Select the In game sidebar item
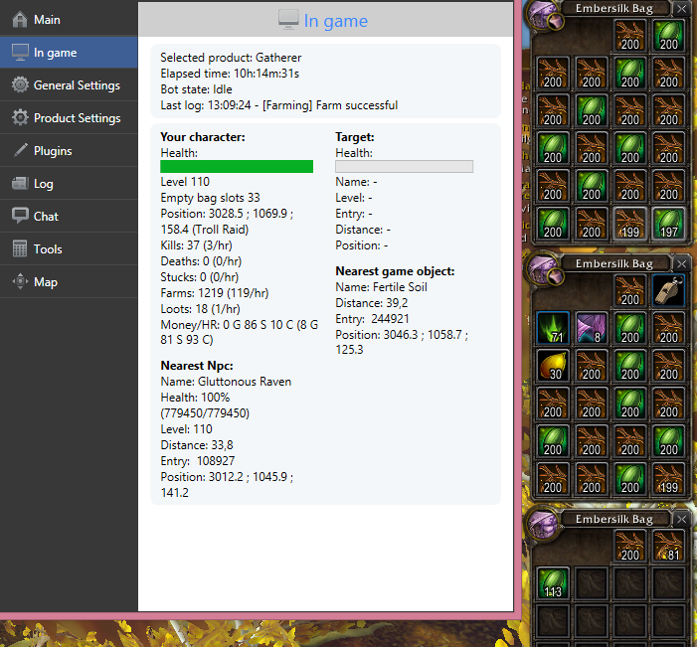697x647 pixels. point(55,53)
